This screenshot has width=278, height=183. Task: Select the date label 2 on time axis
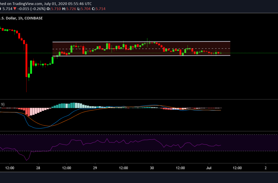pyautogui.click(x=265, y=168)
